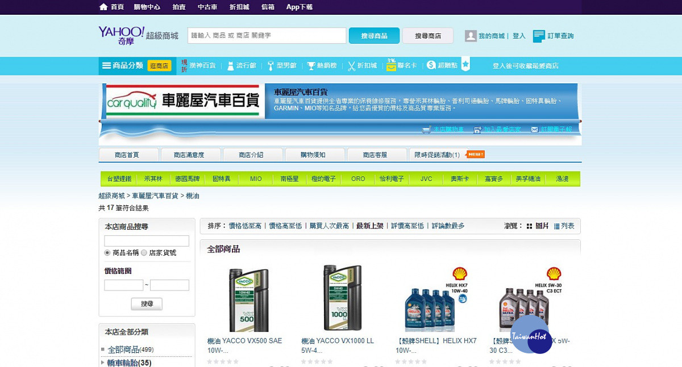Open 台塑鋰鐵 brand in the green bar
The width and height of the screenshot is (682, 367).
pos(119,179)
